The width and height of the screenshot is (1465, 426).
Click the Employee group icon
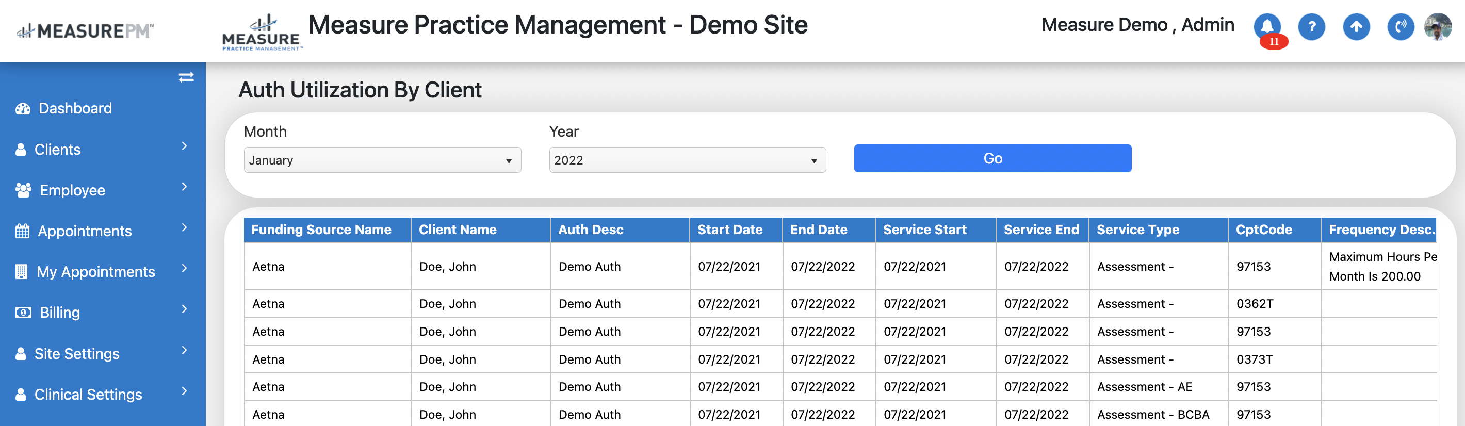23,190
